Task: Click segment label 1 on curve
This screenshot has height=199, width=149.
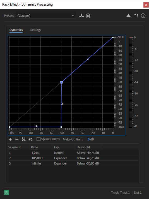Action: tap(88, 59)
